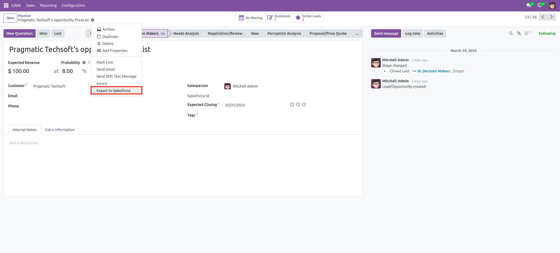
Task: Click the Log note button
Action: (x=413, y=34)
